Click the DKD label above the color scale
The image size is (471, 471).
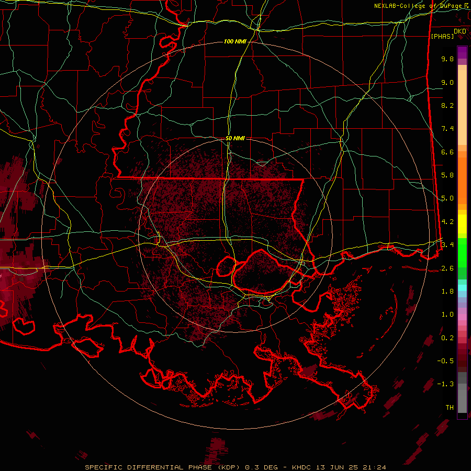pos(460,31)
